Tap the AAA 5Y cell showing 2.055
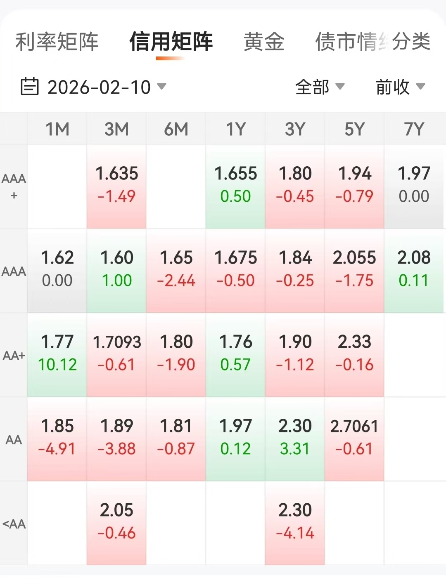The image size is (446, 585). 354,270
